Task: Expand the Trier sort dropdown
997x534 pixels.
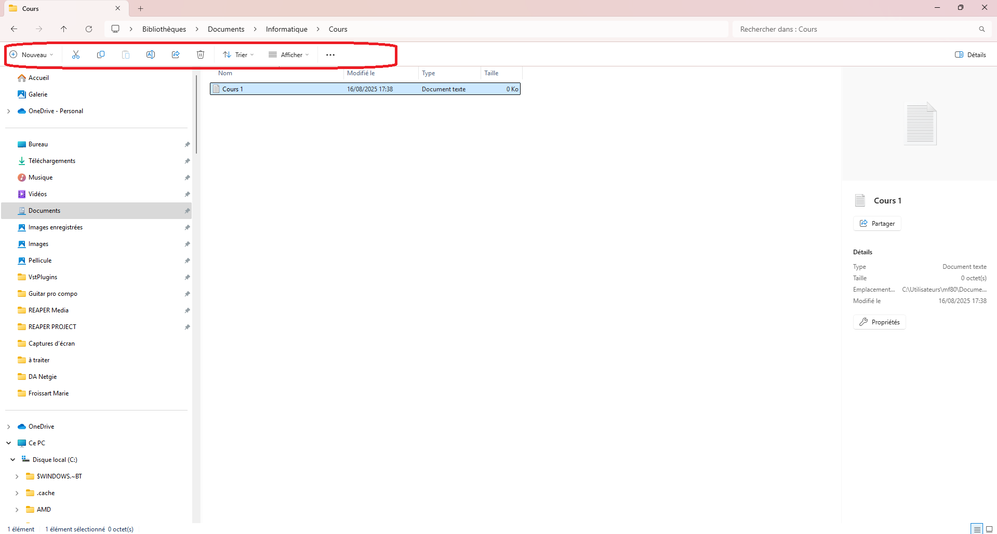Action: coord(238,54)
